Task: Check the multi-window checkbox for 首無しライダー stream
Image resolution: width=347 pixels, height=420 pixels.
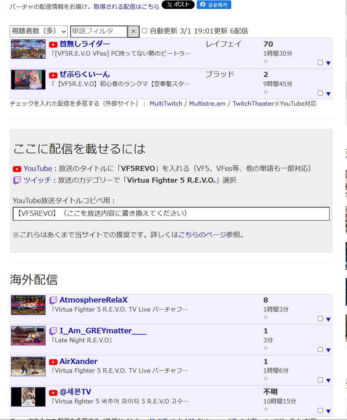Action: pos(320,62)
